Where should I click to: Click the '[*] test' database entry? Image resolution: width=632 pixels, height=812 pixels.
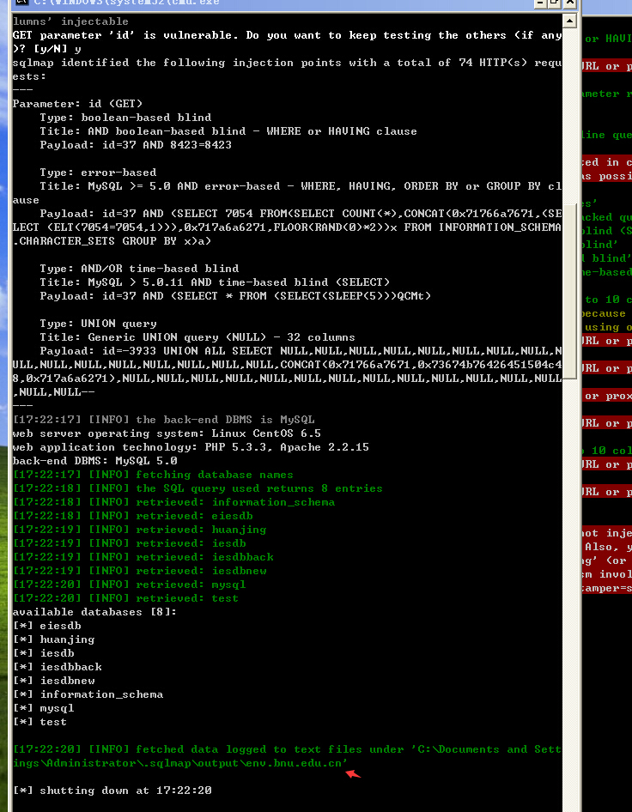(39, 722)
